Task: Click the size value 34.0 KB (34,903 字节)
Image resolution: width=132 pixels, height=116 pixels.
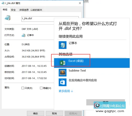Action: click(33, 51)
